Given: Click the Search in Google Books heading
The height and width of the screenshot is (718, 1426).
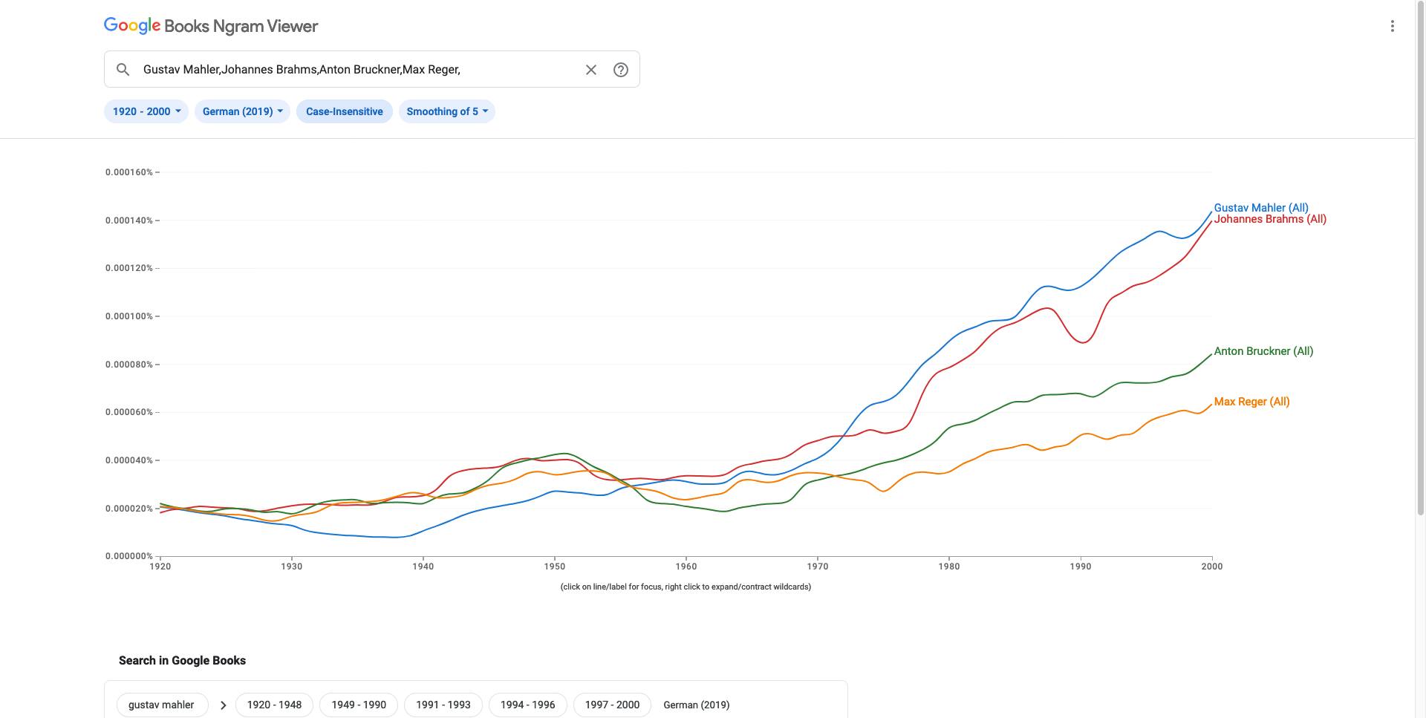Looking at the screenshot, I should [182, 660].
